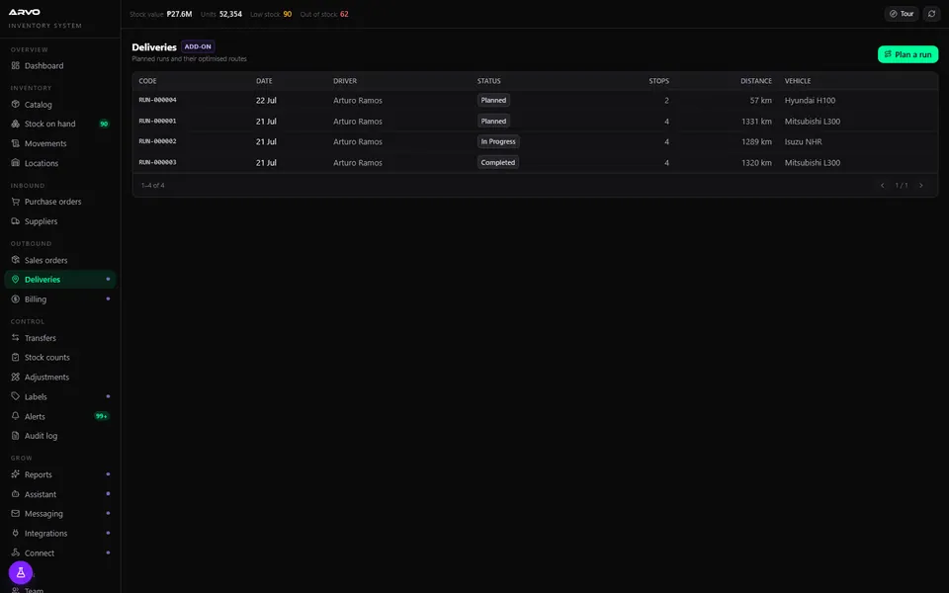Click the 22 Jul date cell

point(266,101)
